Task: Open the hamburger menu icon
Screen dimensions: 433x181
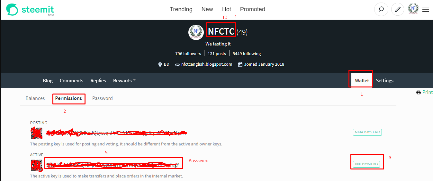Action: coord(426,9)
